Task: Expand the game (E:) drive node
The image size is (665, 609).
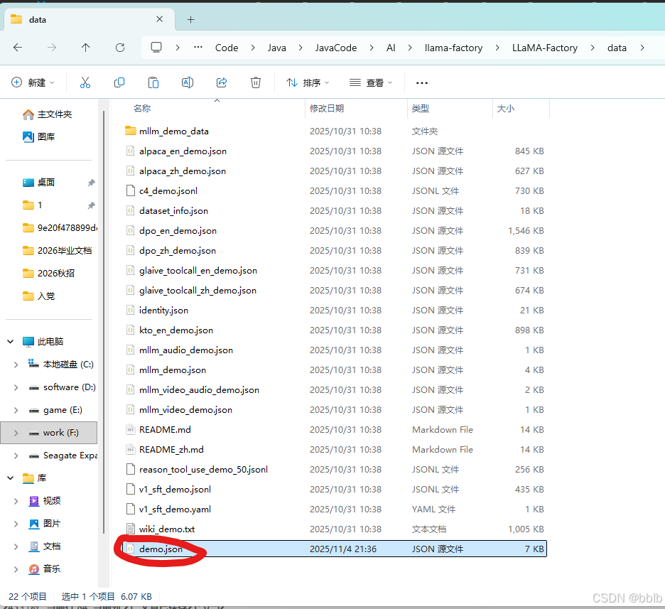Action: pyautogui.click(x=16, y=410)
